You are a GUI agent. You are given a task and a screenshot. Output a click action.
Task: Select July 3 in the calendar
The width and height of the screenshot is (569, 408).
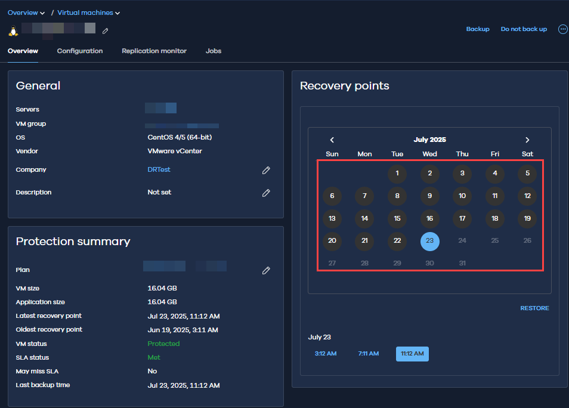462,173
